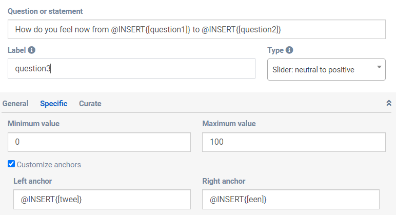This screenshot has height=215, width=396.
Task: Click the info icon beside Label
Action: [32, 50]
